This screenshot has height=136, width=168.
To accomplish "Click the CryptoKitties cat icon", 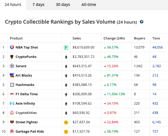I will click(x=12, y=113).
